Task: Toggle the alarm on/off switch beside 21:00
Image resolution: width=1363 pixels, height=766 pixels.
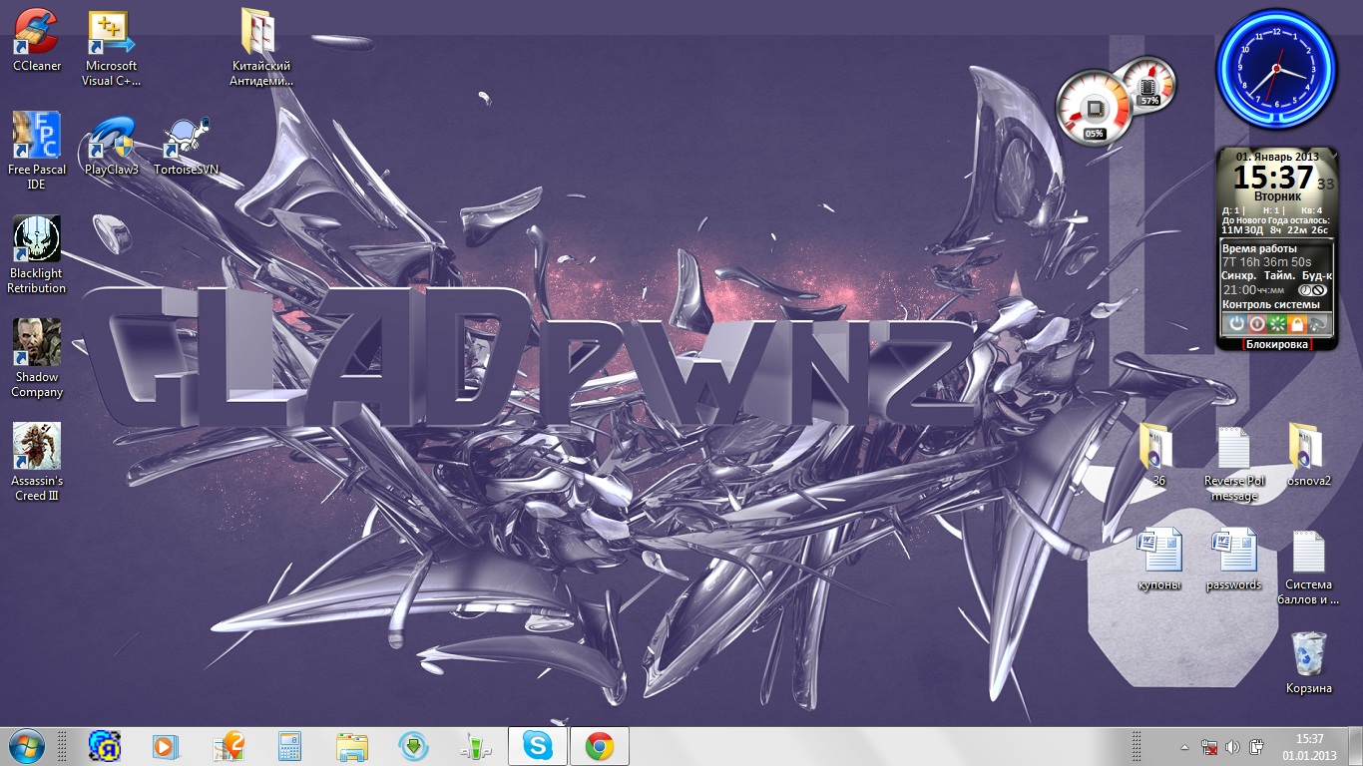Action: click(1310, 289)
